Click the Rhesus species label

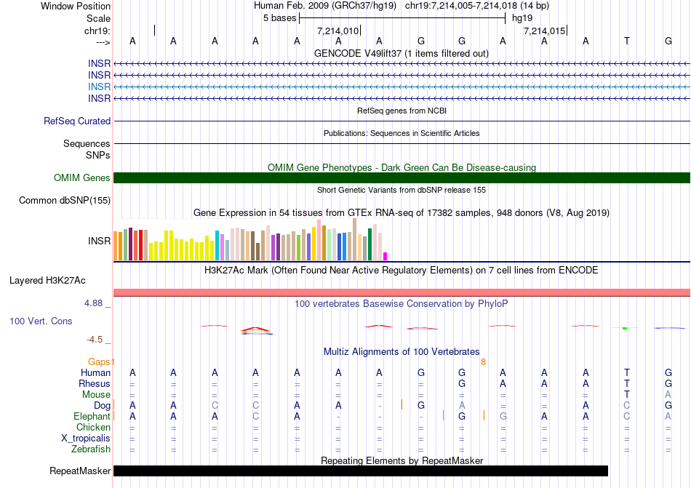coord(95,383)
